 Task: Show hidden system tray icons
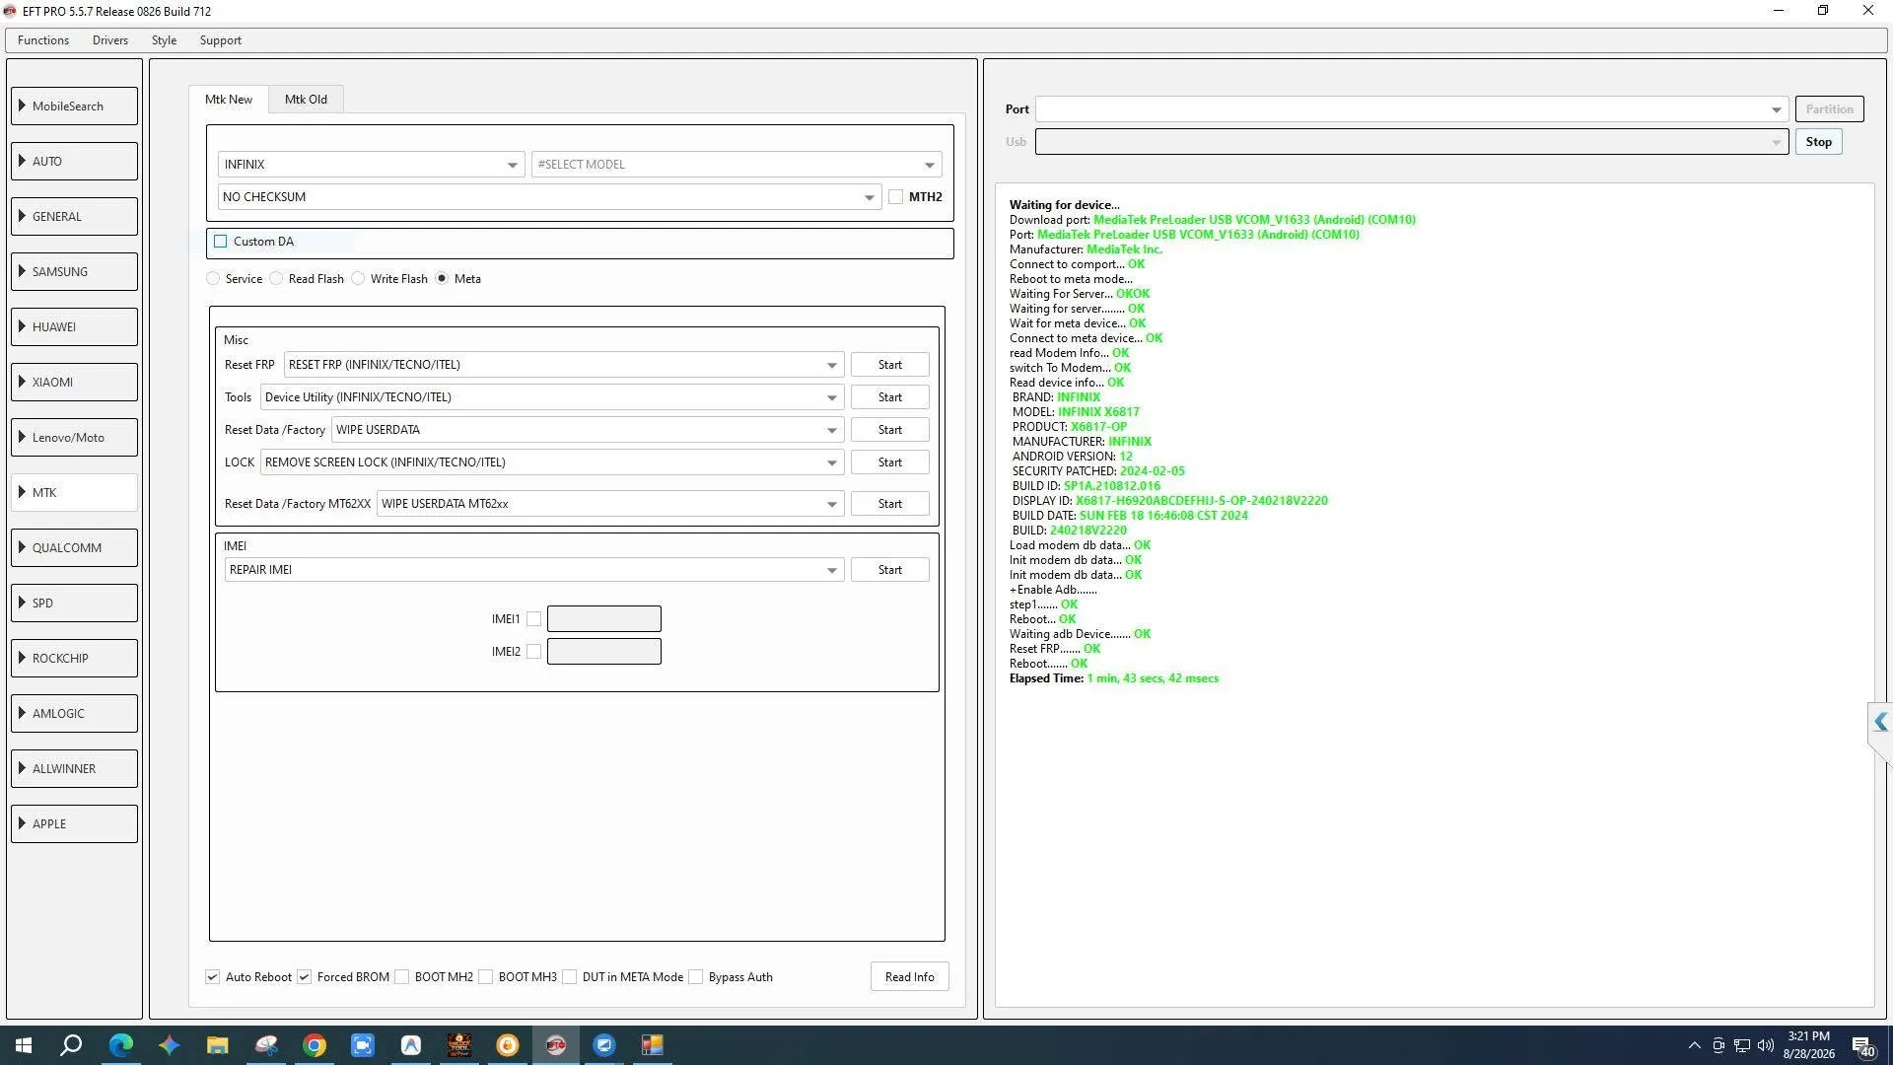(x=1694, y=1045)
